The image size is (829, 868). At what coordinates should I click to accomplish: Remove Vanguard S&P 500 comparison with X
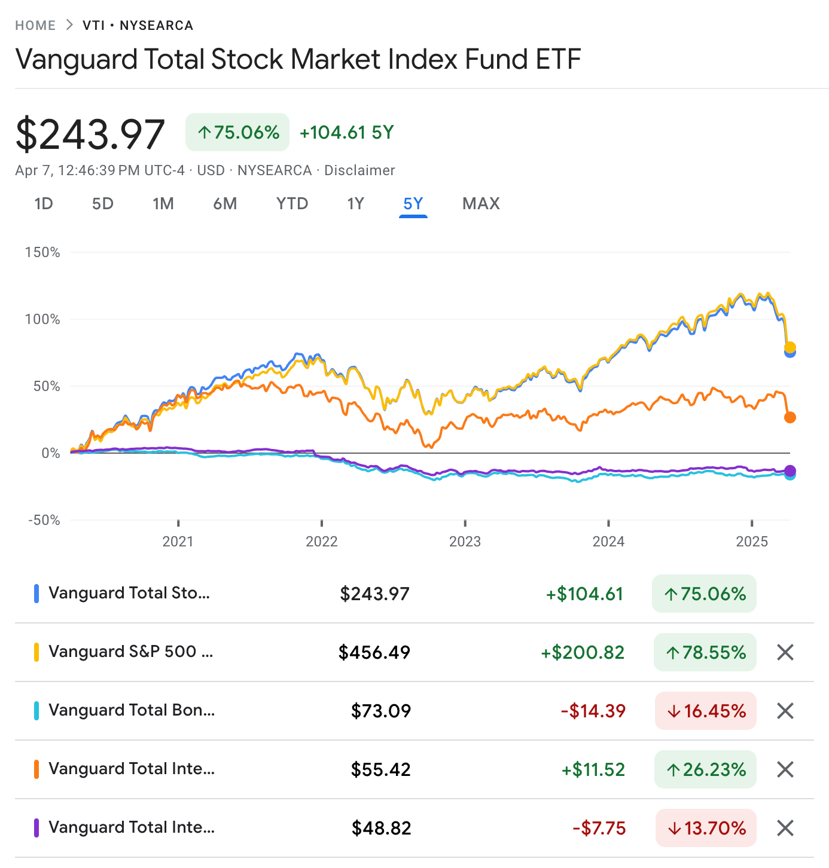tap(785, 652)
